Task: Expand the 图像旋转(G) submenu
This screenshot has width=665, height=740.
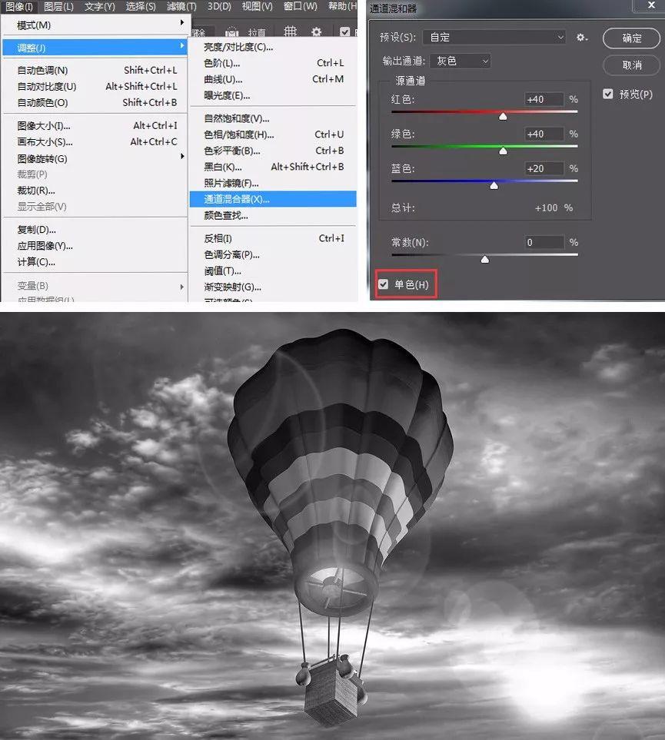Action: pyautogui.click(x=95, y=158)
